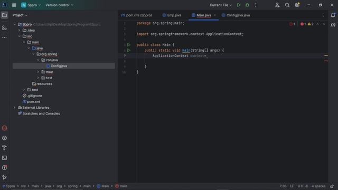
Task: Click the main method name in code
Action: coord(186,51)
